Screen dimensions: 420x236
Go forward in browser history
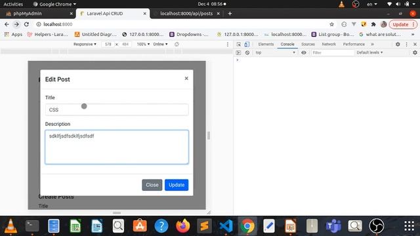[16, 24]
